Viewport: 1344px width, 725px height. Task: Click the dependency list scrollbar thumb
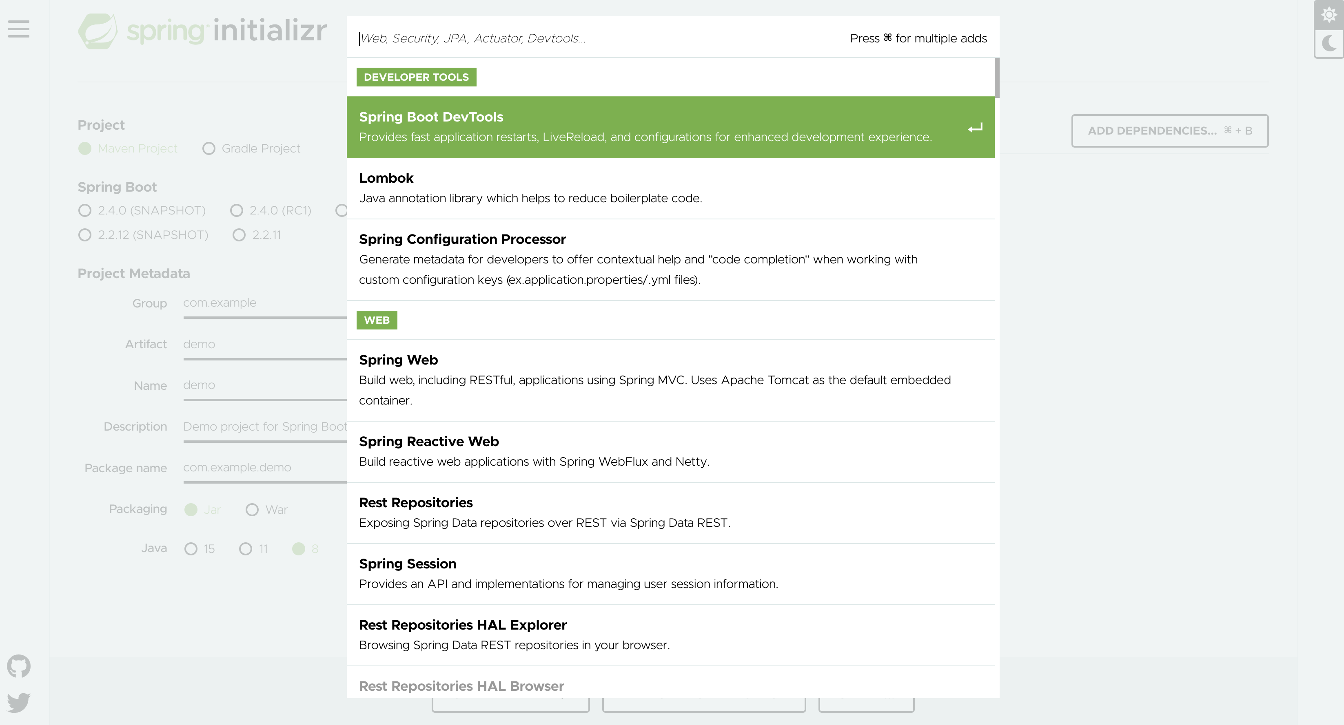(996, 78)
